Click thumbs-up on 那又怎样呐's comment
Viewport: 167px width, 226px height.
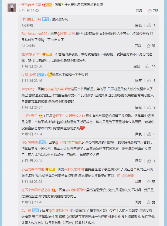[149, 161]
